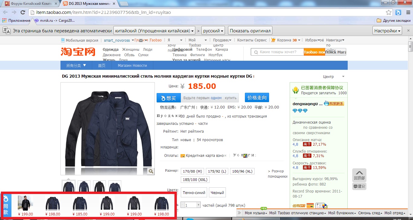Select size 180/96 (XL)
This screenshot has height=220, width=413.
(x=242, y=171)
